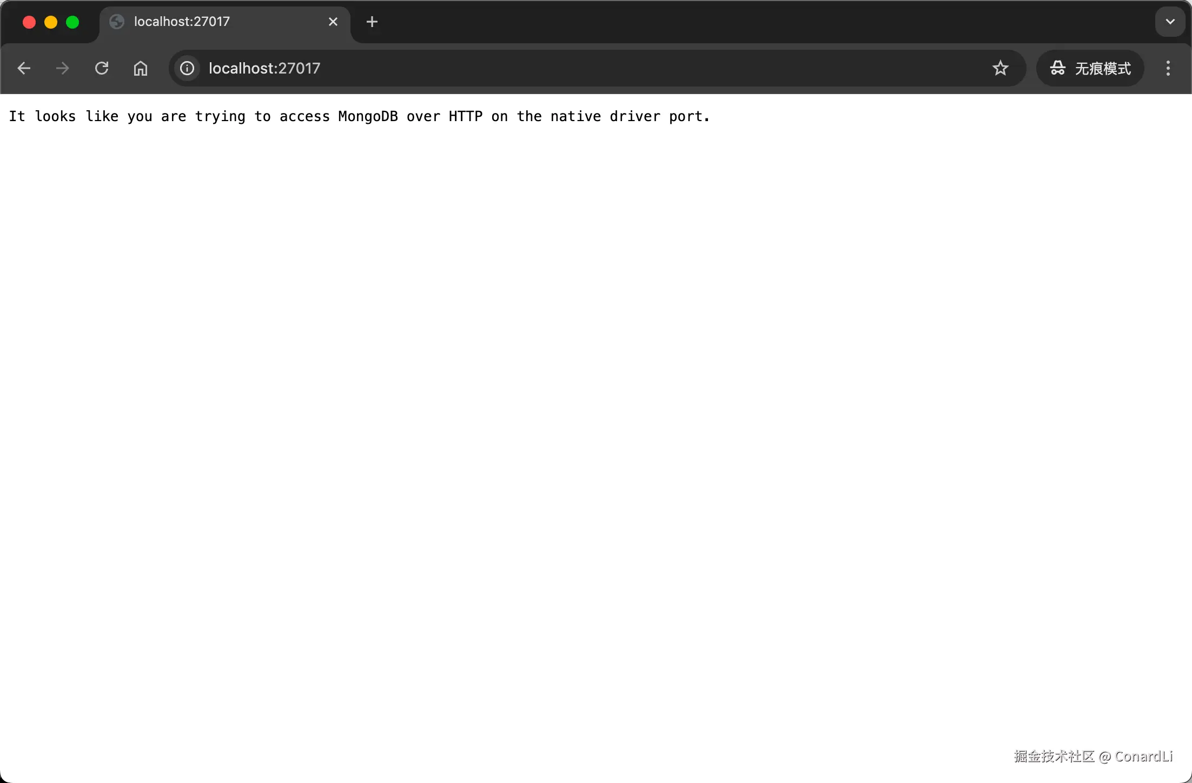Click the word MongoDB in message
The image size is (1192, 783).
point(368,116)
